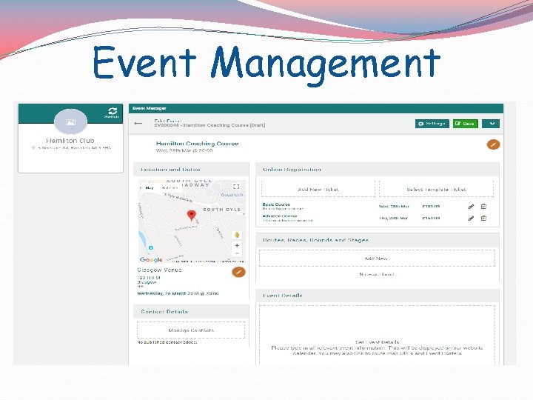The image size is (533, 400).
Task: Click the Manage Contacts box
Action: coord(191,330)
